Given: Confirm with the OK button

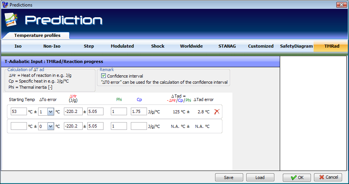Looking at the screenshot, I should pyautogui.click(x=297, y=177).
